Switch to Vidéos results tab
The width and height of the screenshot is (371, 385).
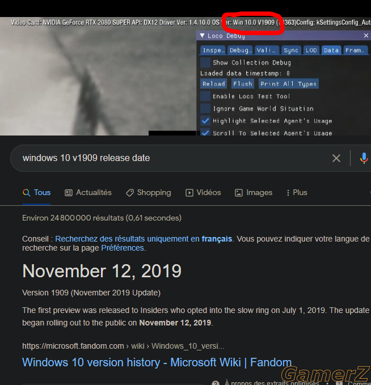coord(203,193)
